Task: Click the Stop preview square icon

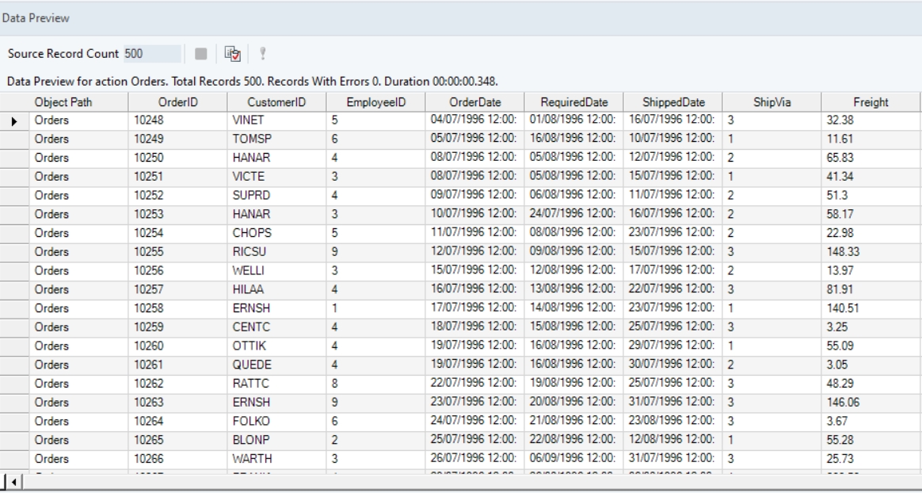Action: click(x=201, y=55)
